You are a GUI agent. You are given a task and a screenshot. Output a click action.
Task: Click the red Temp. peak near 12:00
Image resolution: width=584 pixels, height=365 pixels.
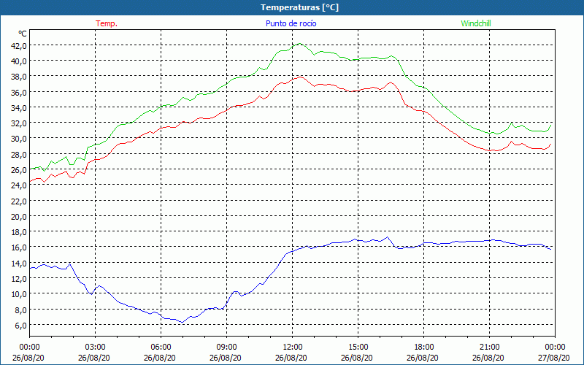(300, 77)
